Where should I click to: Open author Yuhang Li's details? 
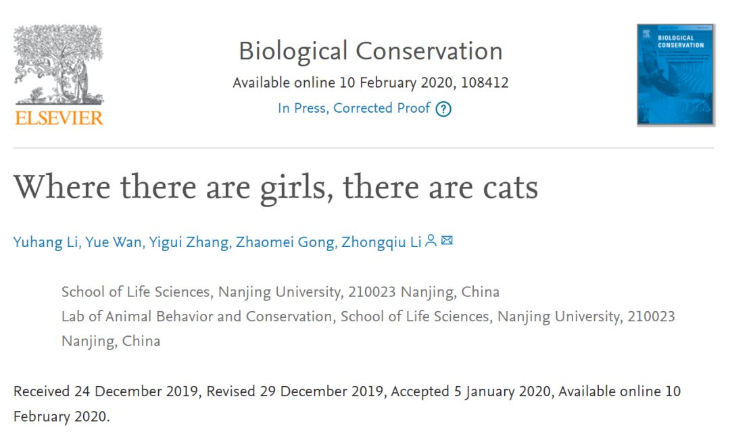(46, 242)
